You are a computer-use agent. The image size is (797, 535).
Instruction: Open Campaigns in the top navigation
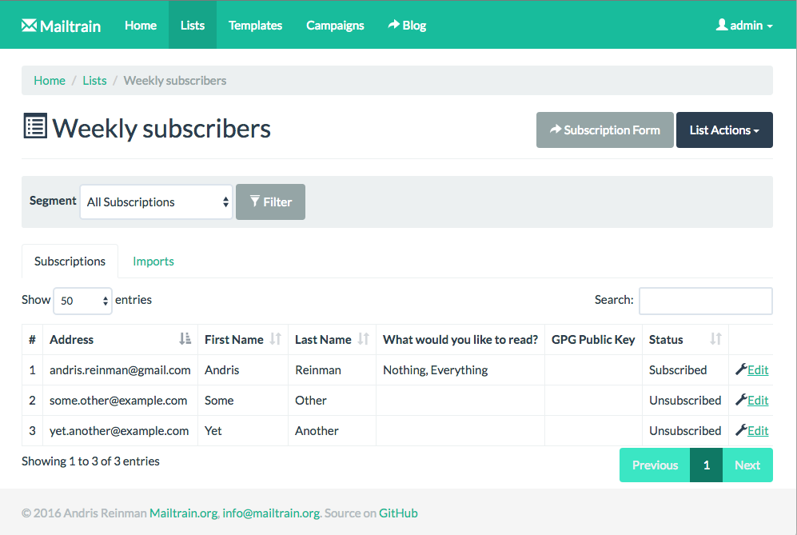coord(335,25)
